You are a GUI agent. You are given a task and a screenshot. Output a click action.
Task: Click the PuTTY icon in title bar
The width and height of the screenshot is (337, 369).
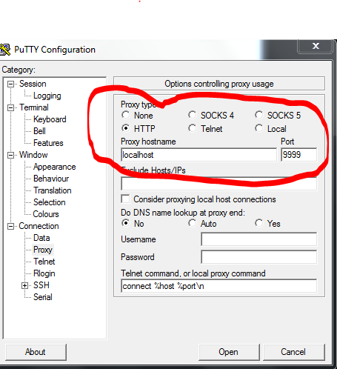5,50
